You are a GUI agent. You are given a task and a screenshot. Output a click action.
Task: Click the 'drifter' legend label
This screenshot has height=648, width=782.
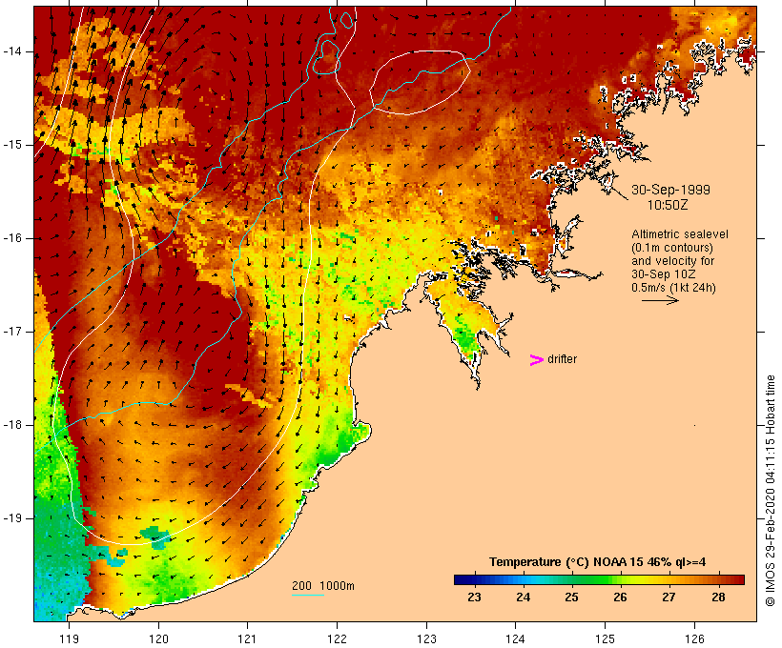562,359
